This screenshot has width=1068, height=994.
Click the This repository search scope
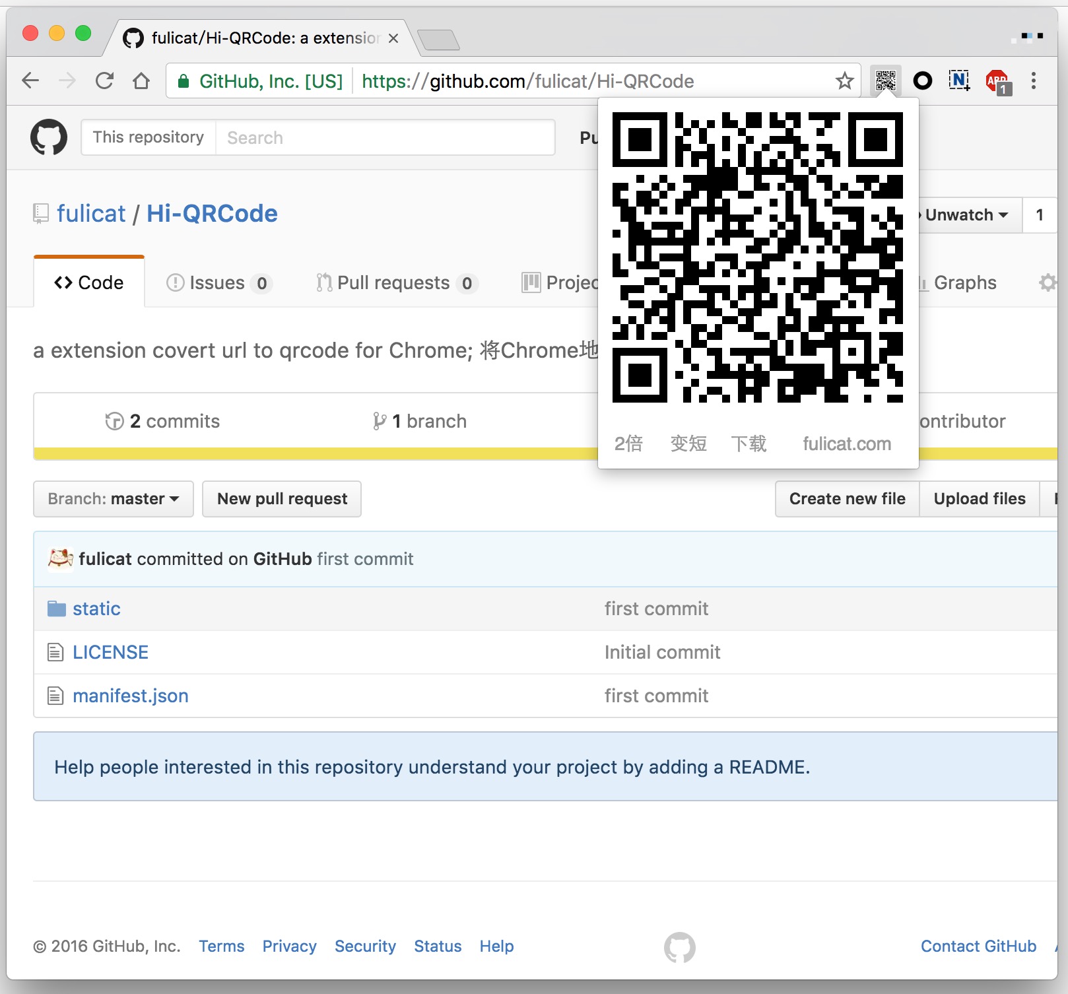149,137
